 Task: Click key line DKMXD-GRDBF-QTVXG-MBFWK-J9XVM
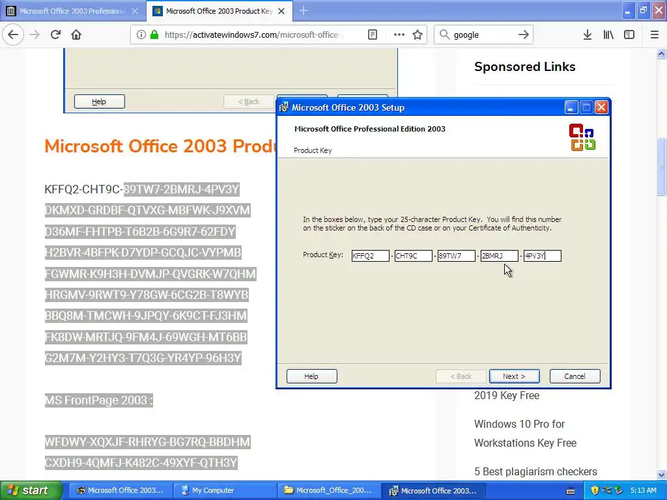pos(147,210)
